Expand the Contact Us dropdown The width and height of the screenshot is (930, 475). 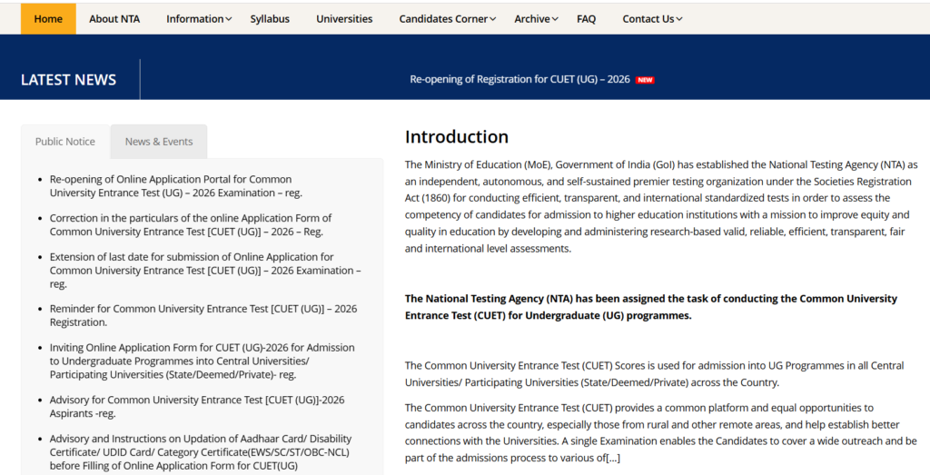(652, 19)
